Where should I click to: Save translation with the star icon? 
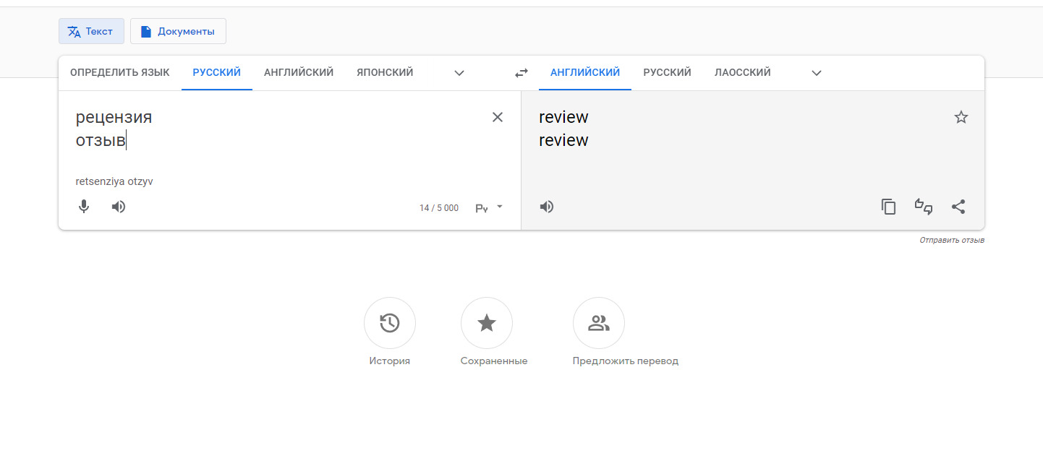tap(961, 117)
